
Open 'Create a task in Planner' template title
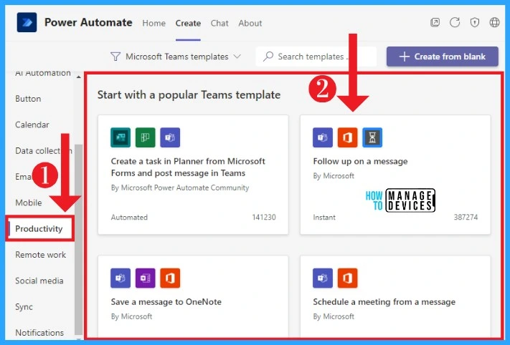coord(188,167)
